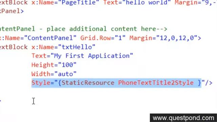Click the Style attribute name

(41, 83)
